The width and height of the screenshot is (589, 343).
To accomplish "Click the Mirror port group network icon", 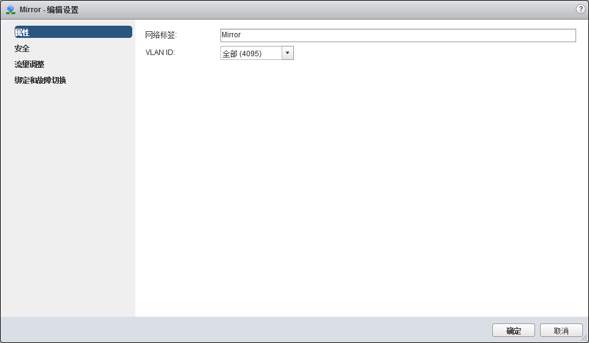I will 10,10.
